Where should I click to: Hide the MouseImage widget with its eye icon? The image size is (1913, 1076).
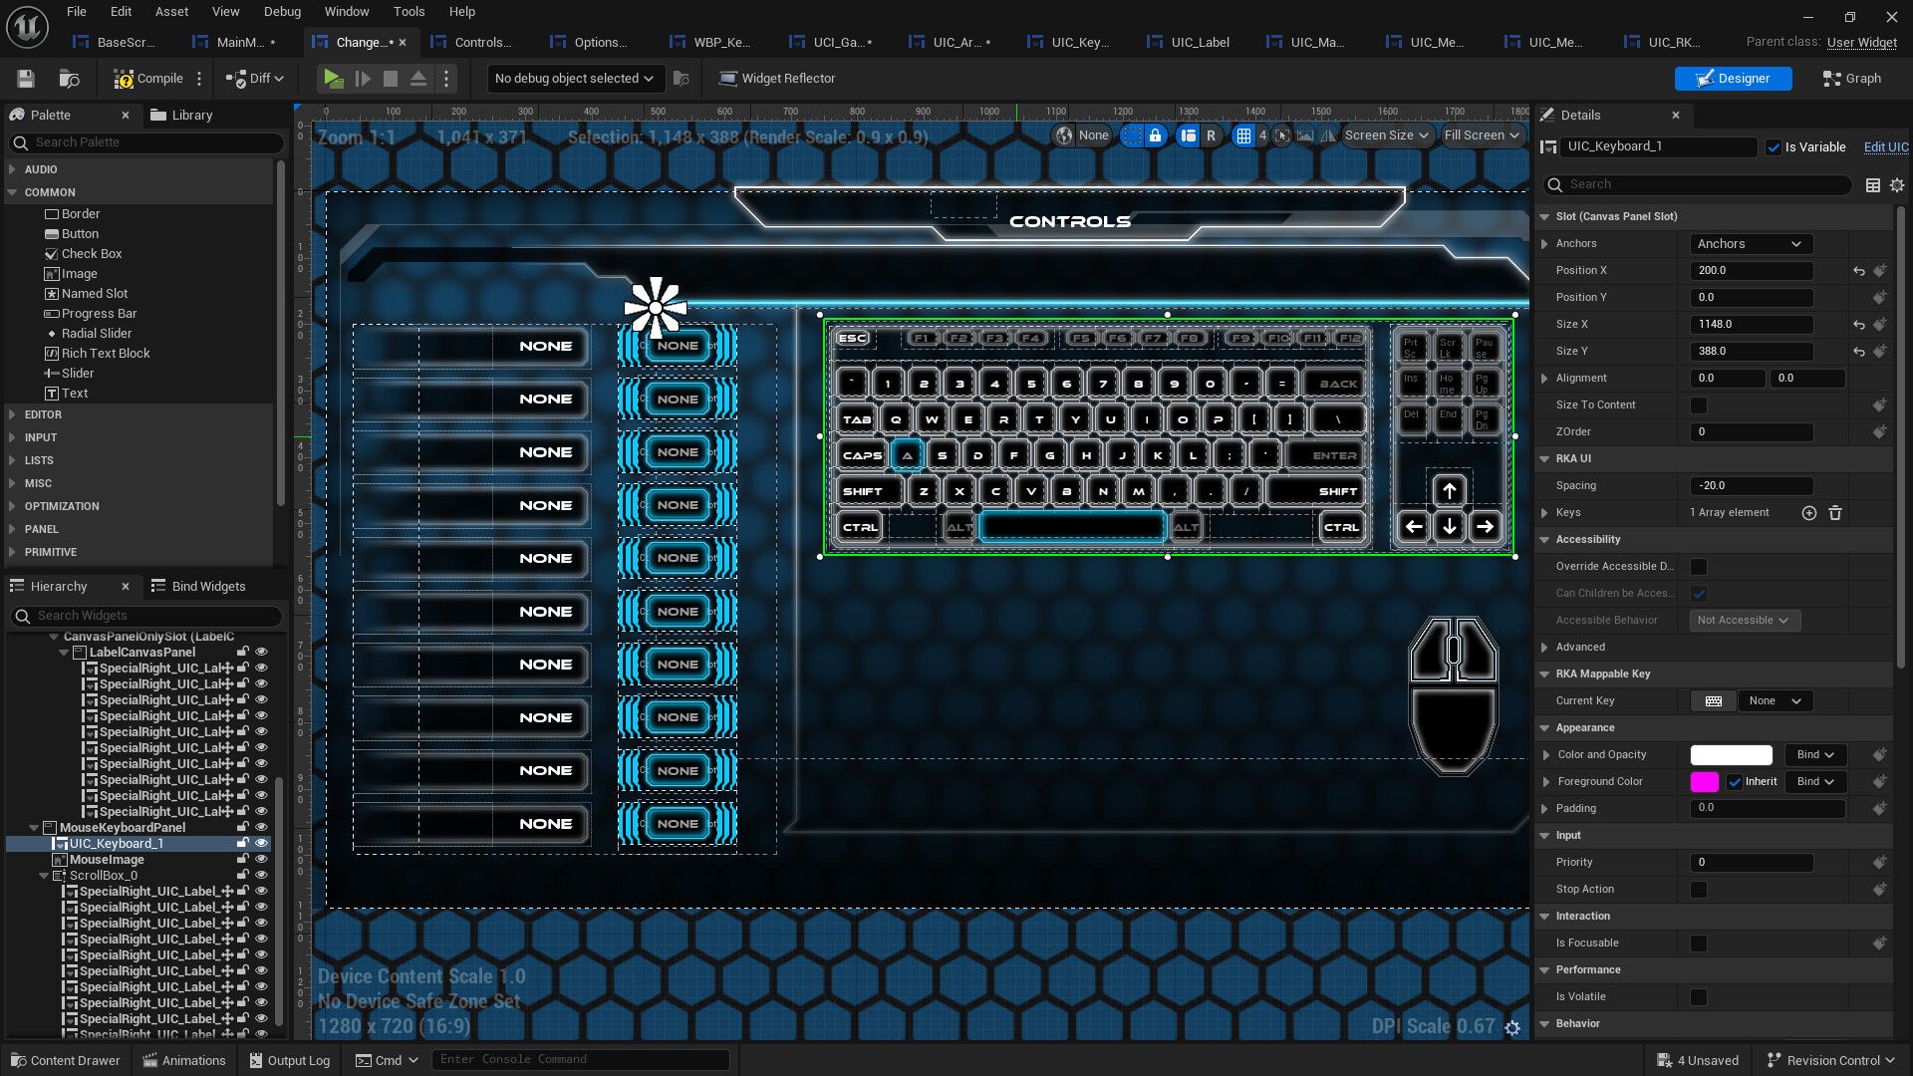261,860
